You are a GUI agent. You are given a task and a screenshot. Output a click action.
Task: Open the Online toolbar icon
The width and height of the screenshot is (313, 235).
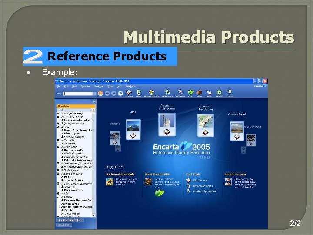coord(209,94)
